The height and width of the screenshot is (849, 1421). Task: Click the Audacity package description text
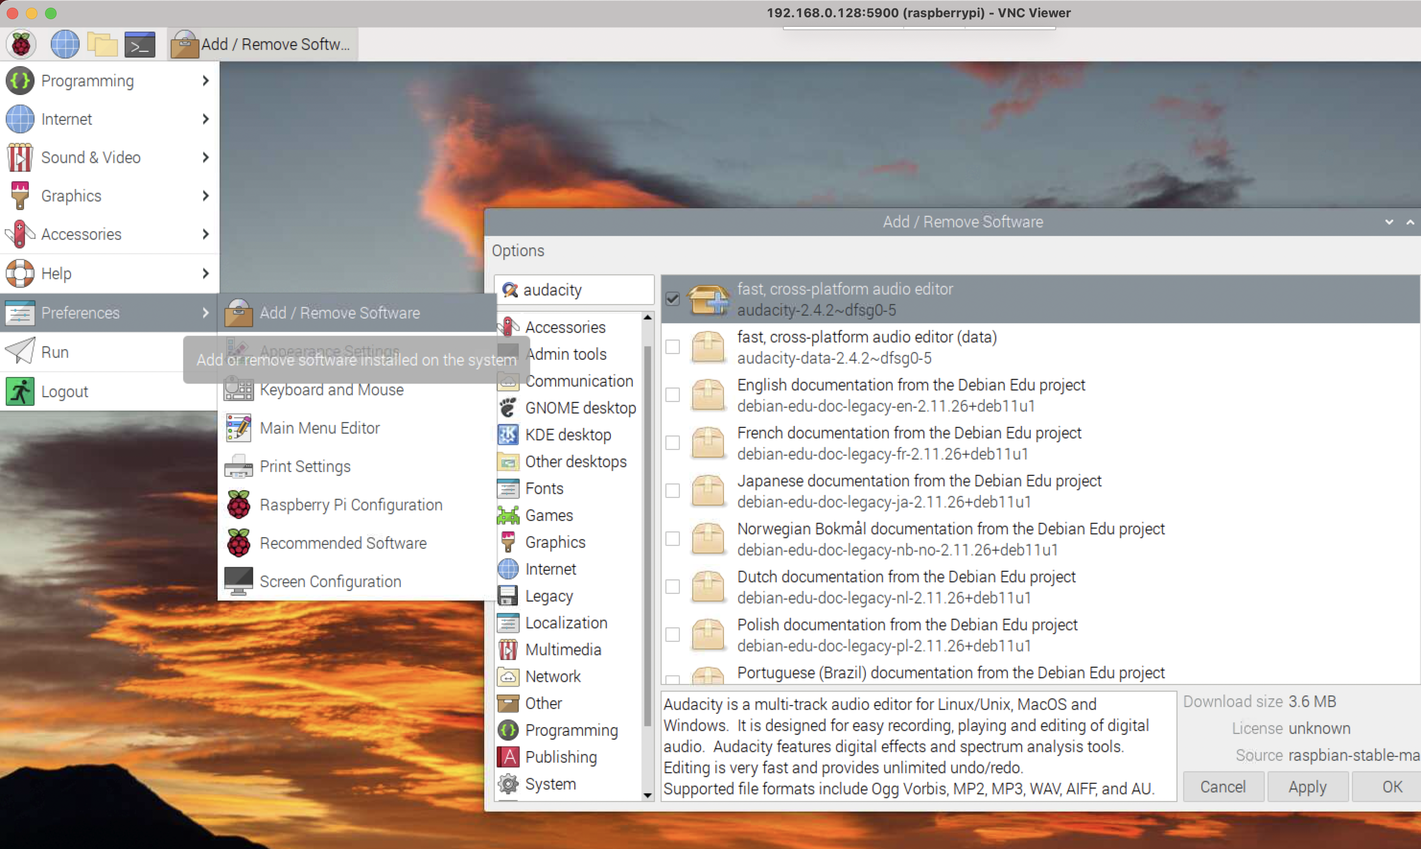pos(919,747)
